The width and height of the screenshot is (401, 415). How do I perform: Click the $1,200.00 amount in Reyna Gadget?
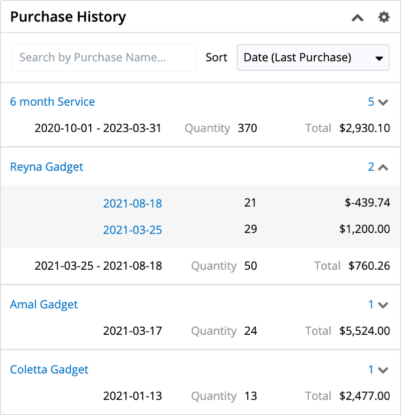[x=364, y=230]
